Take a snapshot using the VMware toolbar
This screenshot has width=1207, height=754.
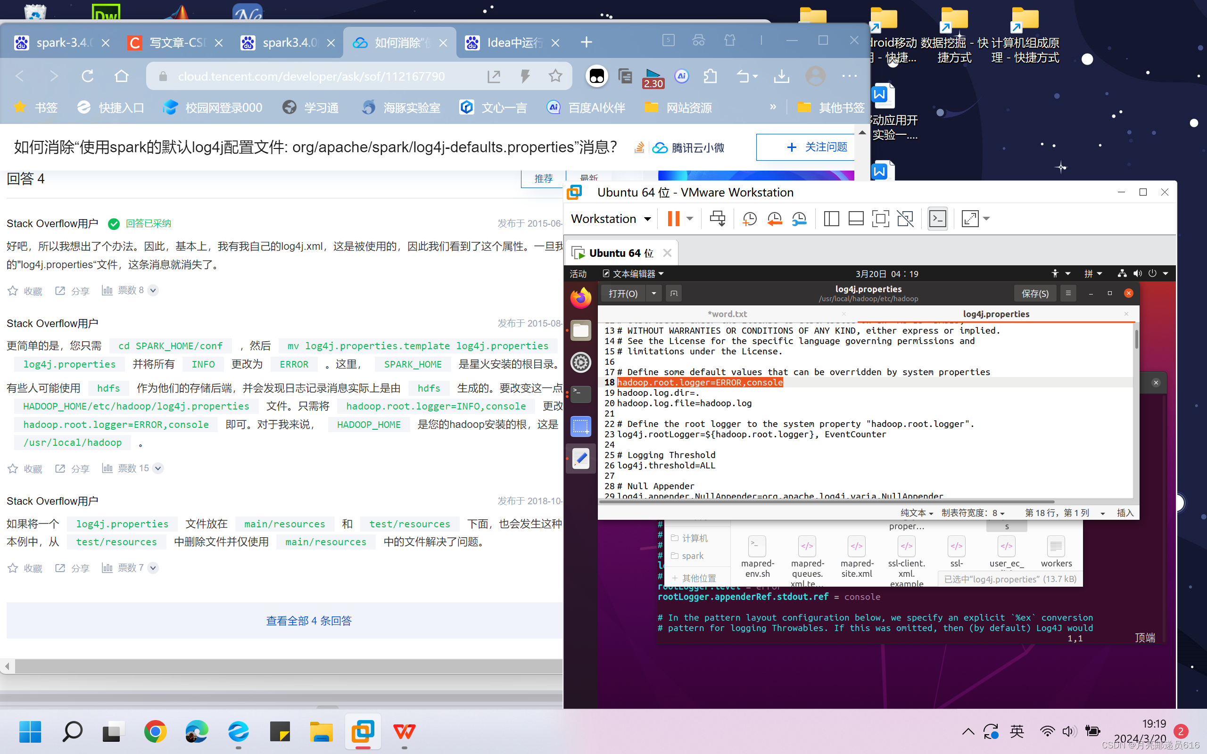pyautogui.click(x=750, y=218)
